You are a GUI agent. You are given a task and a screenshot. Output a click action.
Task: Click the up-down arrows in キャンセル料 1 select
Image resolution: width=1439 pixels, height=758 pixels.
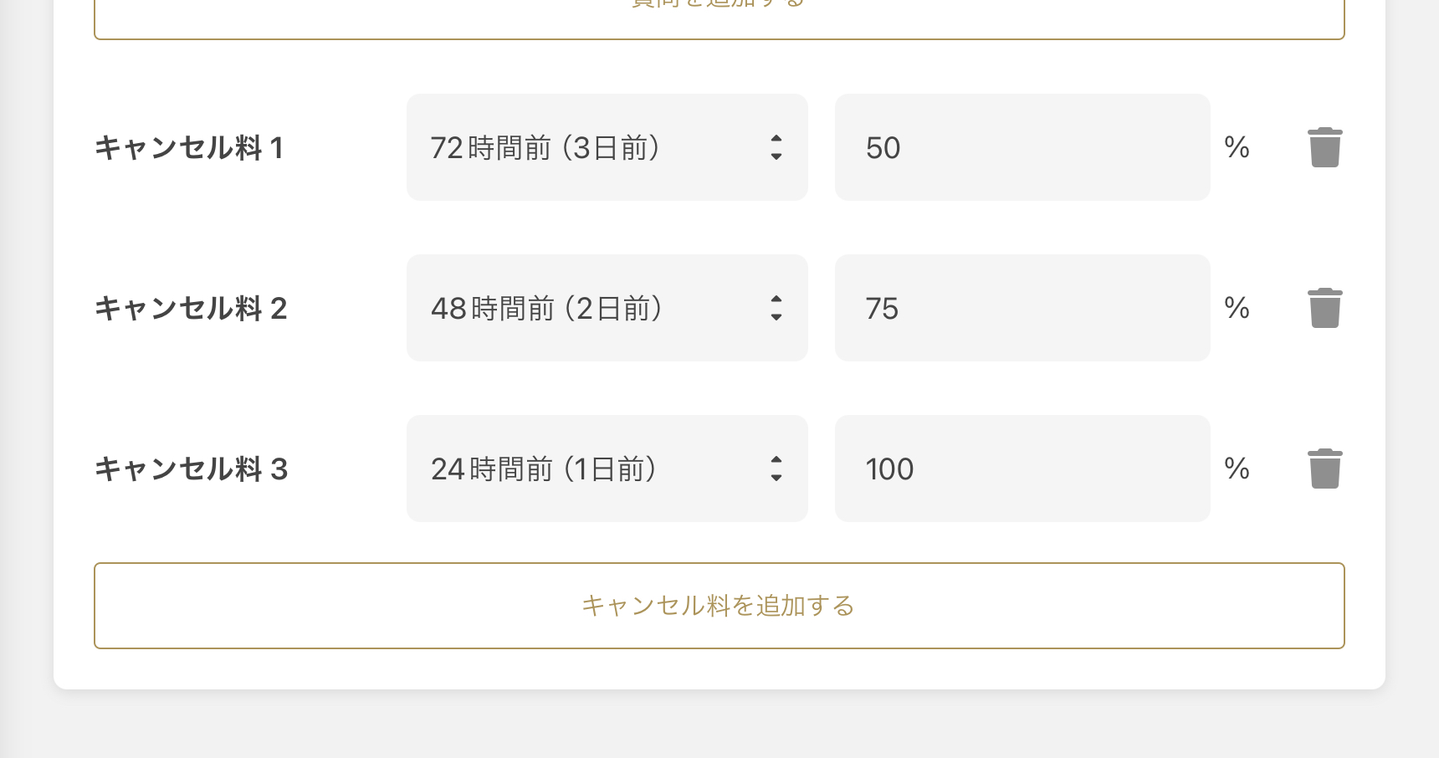776,147
